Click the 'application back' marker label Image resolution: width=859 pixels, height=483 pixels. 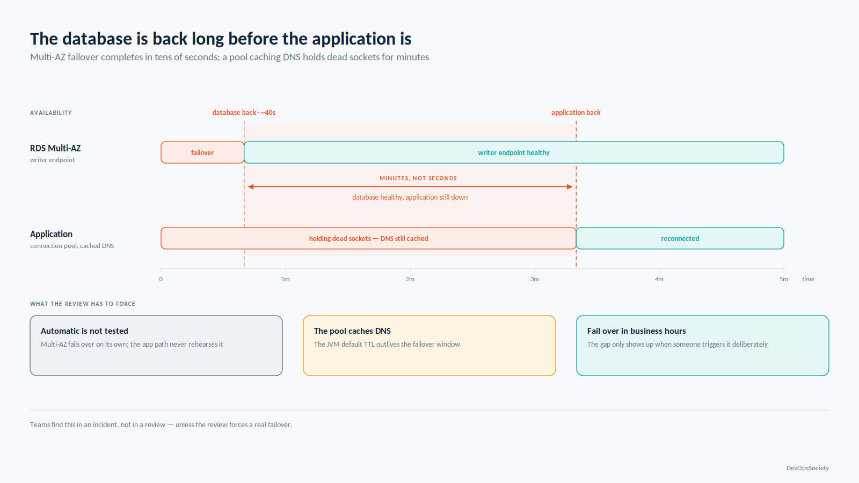tap(576, 113)
